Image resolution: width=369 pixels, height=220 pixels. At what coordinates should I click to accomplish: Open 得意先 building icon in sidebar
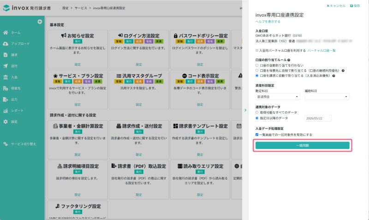click(x=6, y=88)
